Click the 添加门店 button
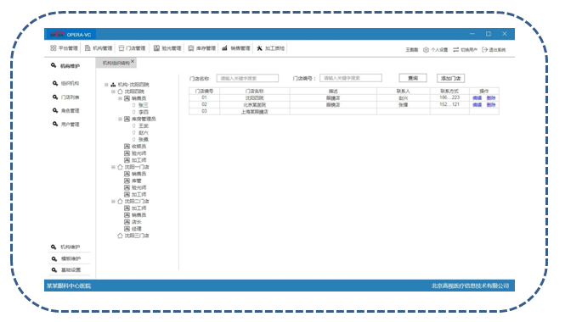 [x=451, y=78]
